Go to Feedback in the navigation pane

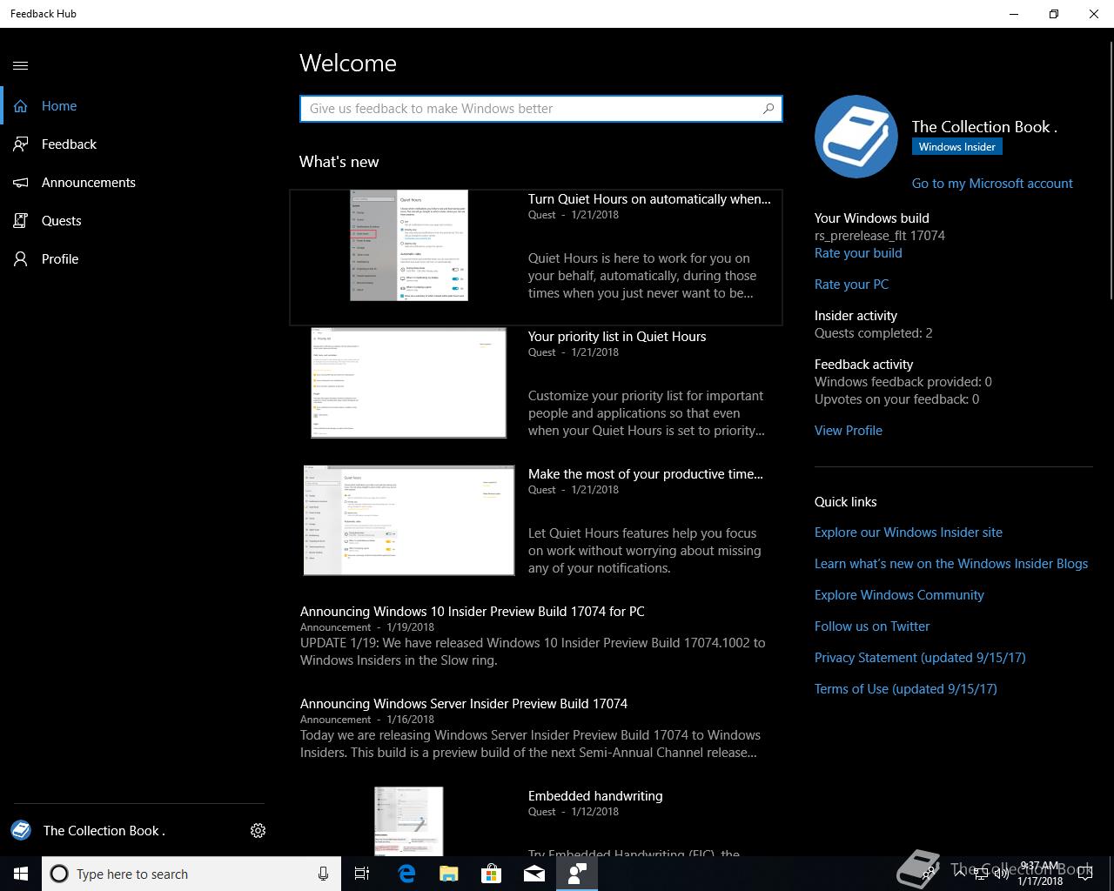pos(69,144)
